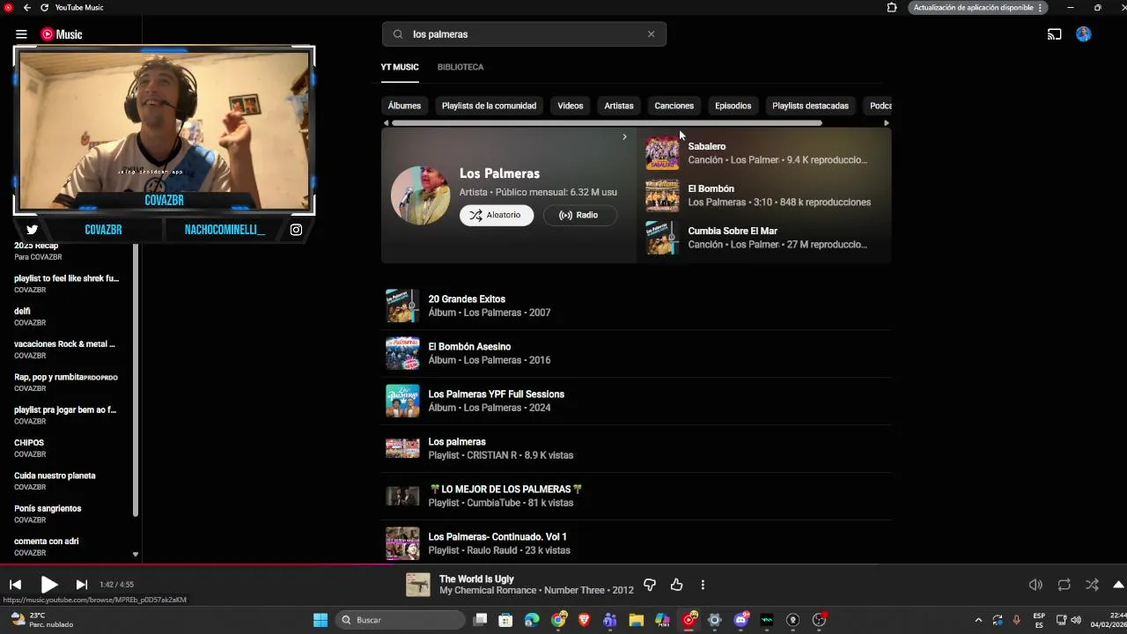Switch to the BIBLIOTECA tab

pyautogui.click(x=460, y=67)
